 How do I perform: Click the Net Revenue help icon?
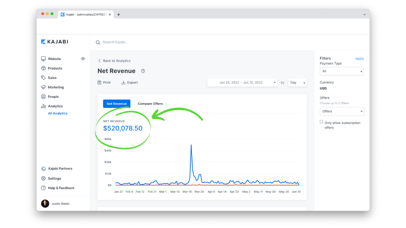[x=143, y=71]
